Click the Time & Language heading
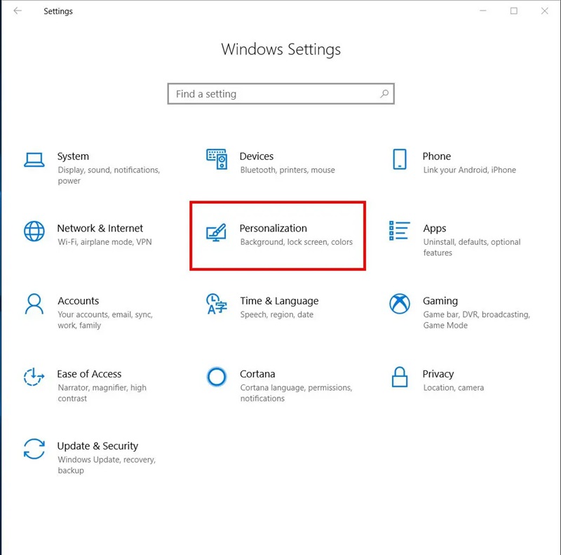 tap(279, 301)
